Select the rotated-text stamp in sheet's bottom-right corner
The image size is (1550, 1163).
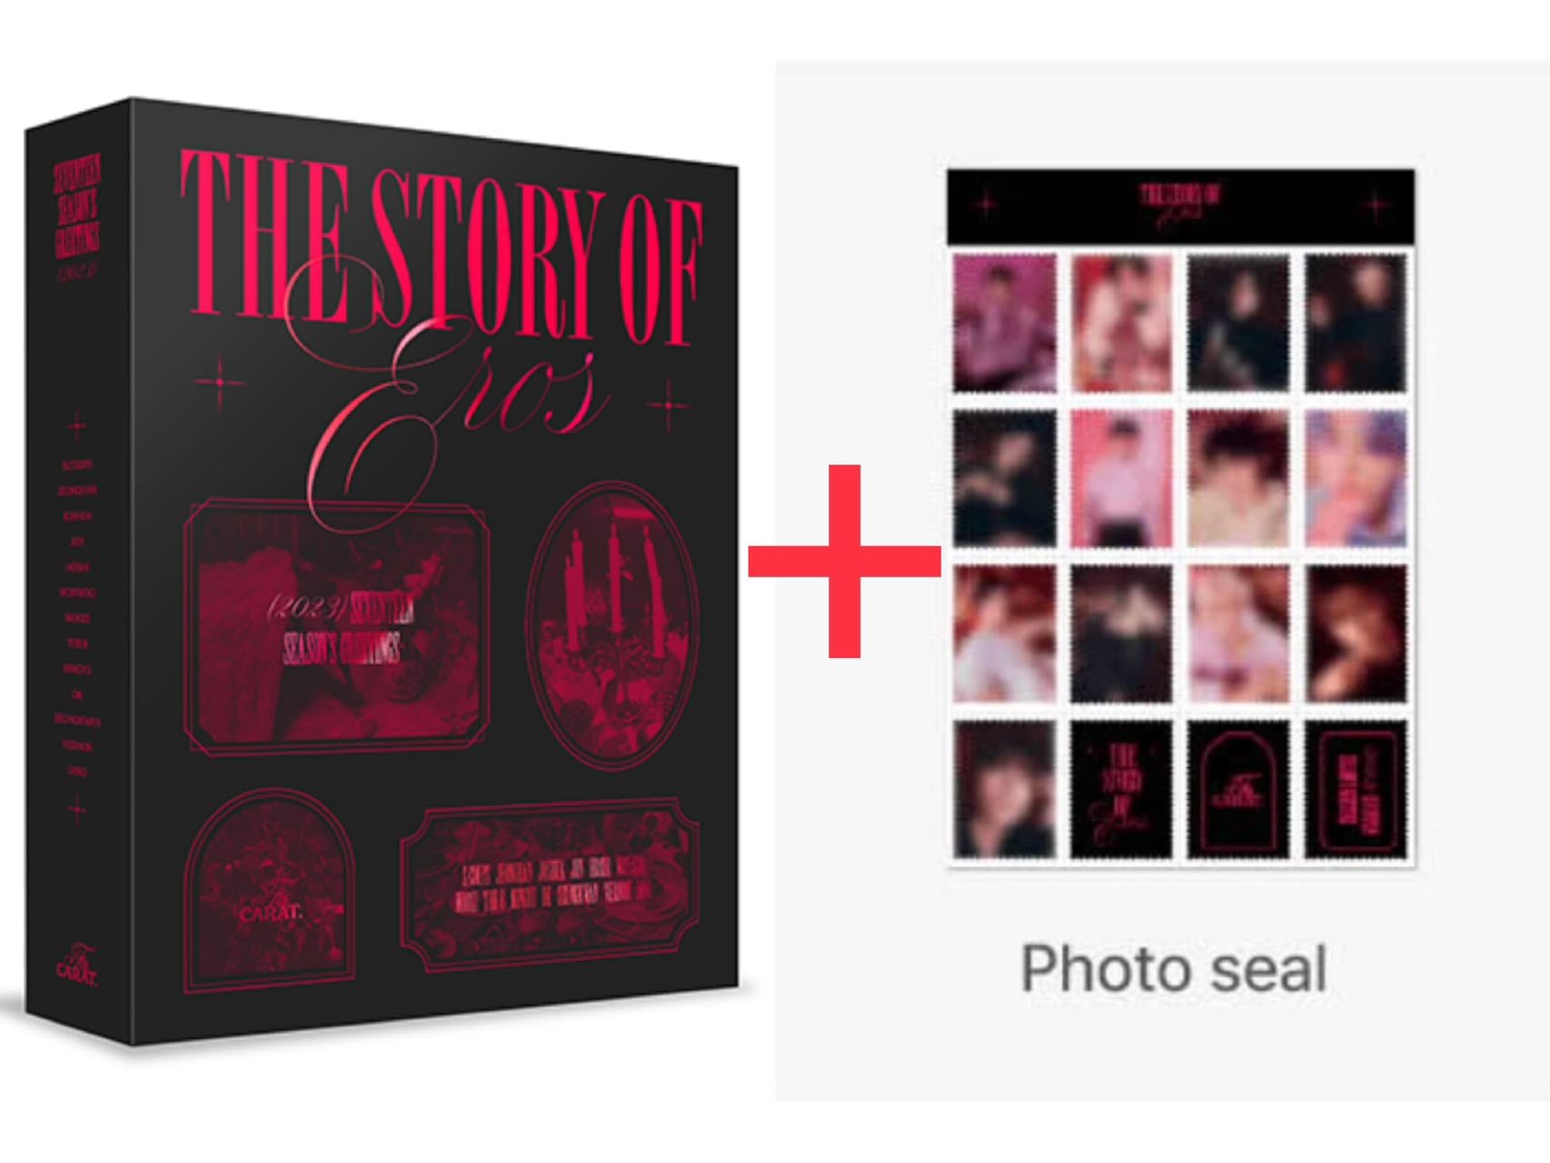pos(1356,790)
